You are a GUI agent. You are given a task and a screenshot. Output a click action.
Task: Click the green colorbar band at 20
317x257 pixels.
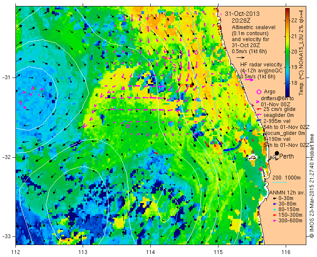click(287, 52)
